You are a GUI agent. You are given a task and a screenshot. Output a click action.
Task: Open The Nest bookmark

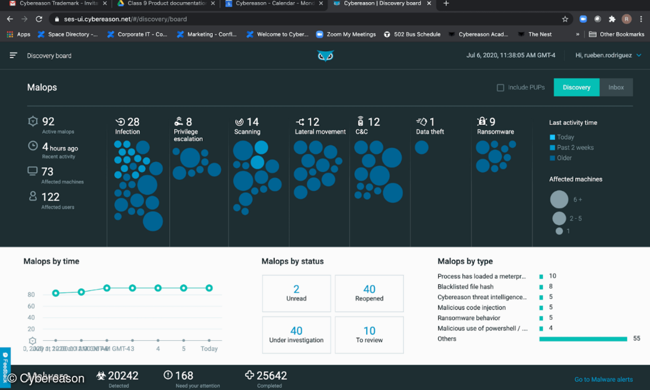535,34
